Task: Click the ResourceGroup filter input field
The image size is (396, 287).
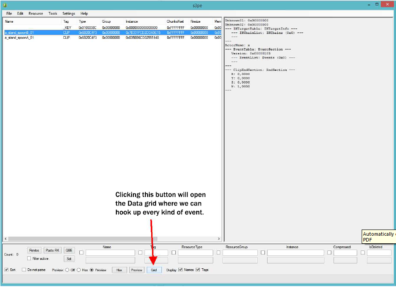Action: pos(240,253)
